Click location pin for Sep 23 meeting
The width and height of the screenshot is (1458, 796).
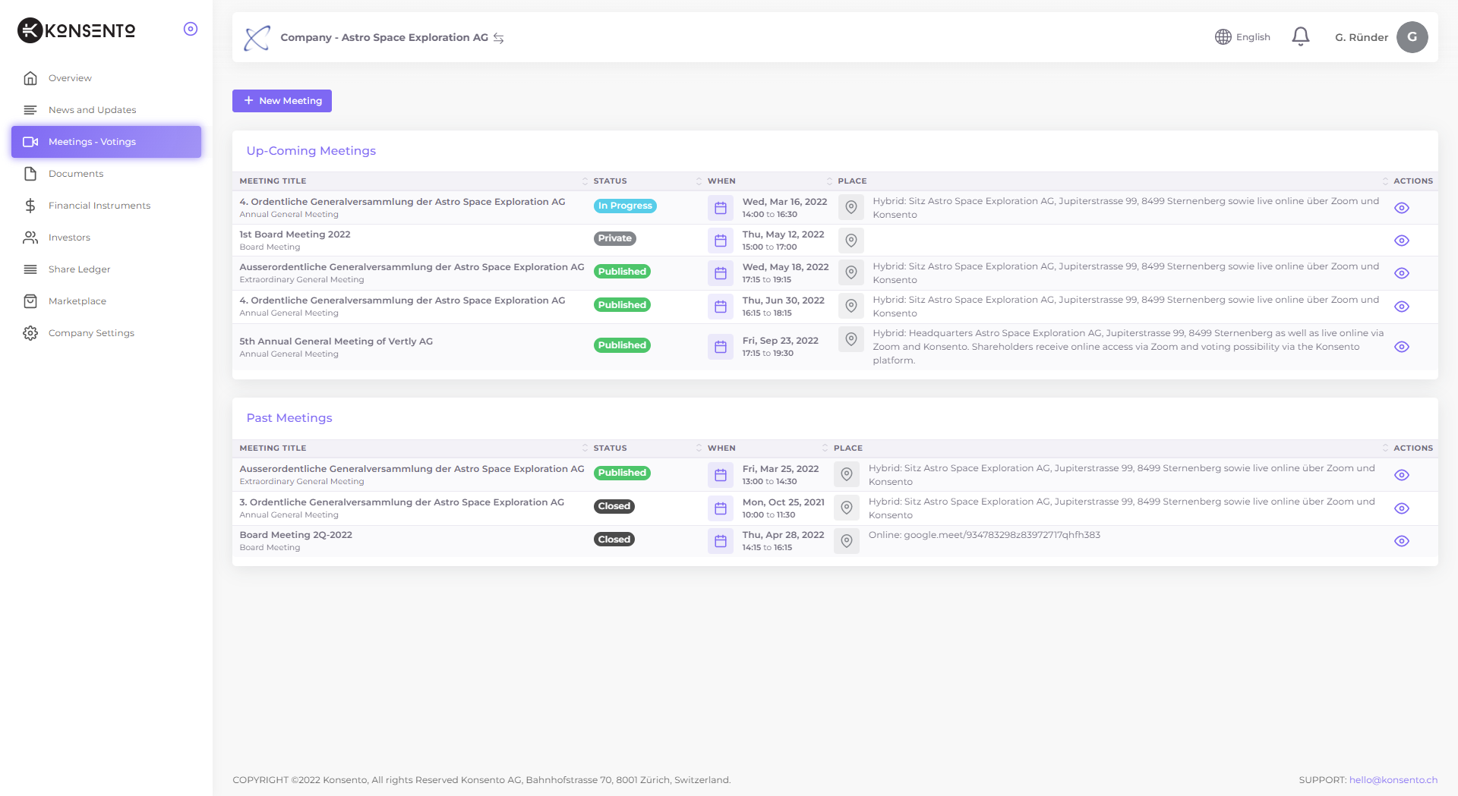(850, 339)
